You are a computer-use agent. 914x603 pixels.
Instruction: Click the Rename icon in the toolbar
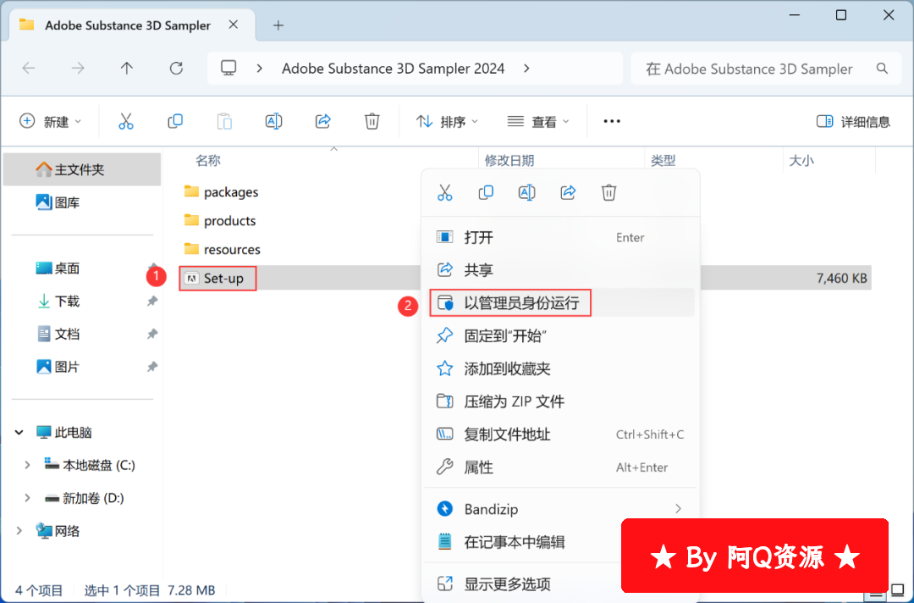[x=273, y=121]
